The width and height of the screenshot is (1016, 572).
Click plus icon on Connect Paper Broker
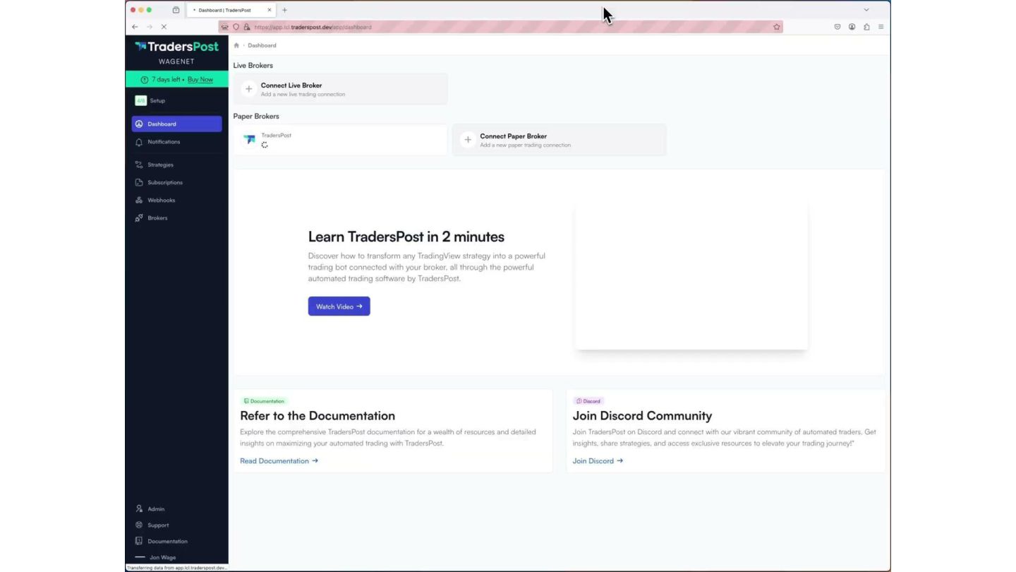point(468,140)
